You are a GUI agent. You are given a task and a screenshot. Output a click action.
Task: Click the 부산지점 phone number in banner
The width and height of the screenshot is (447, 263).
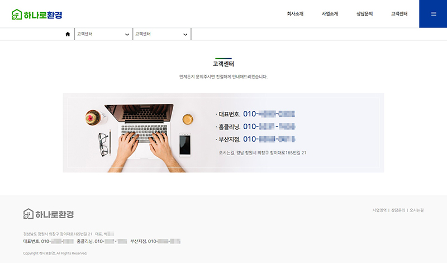click(269, 139)
